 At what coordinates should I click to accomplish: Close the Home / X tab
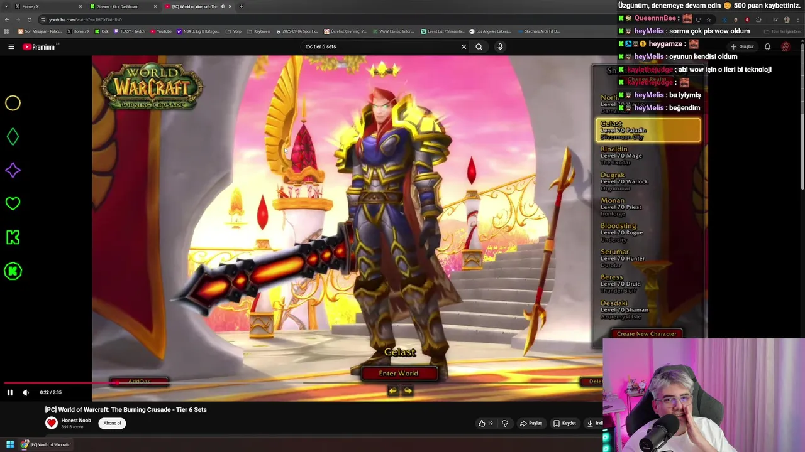(80, 6)
